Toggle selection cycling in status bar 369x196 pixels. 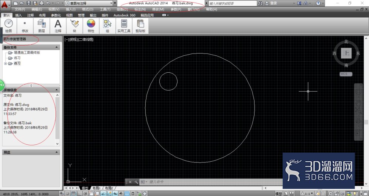point(139,193)
